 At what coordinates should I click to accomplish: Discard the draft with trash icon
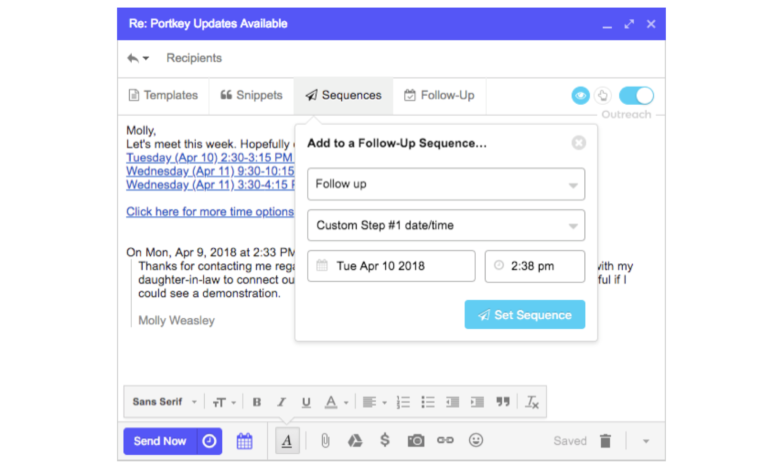coord(605,441)
